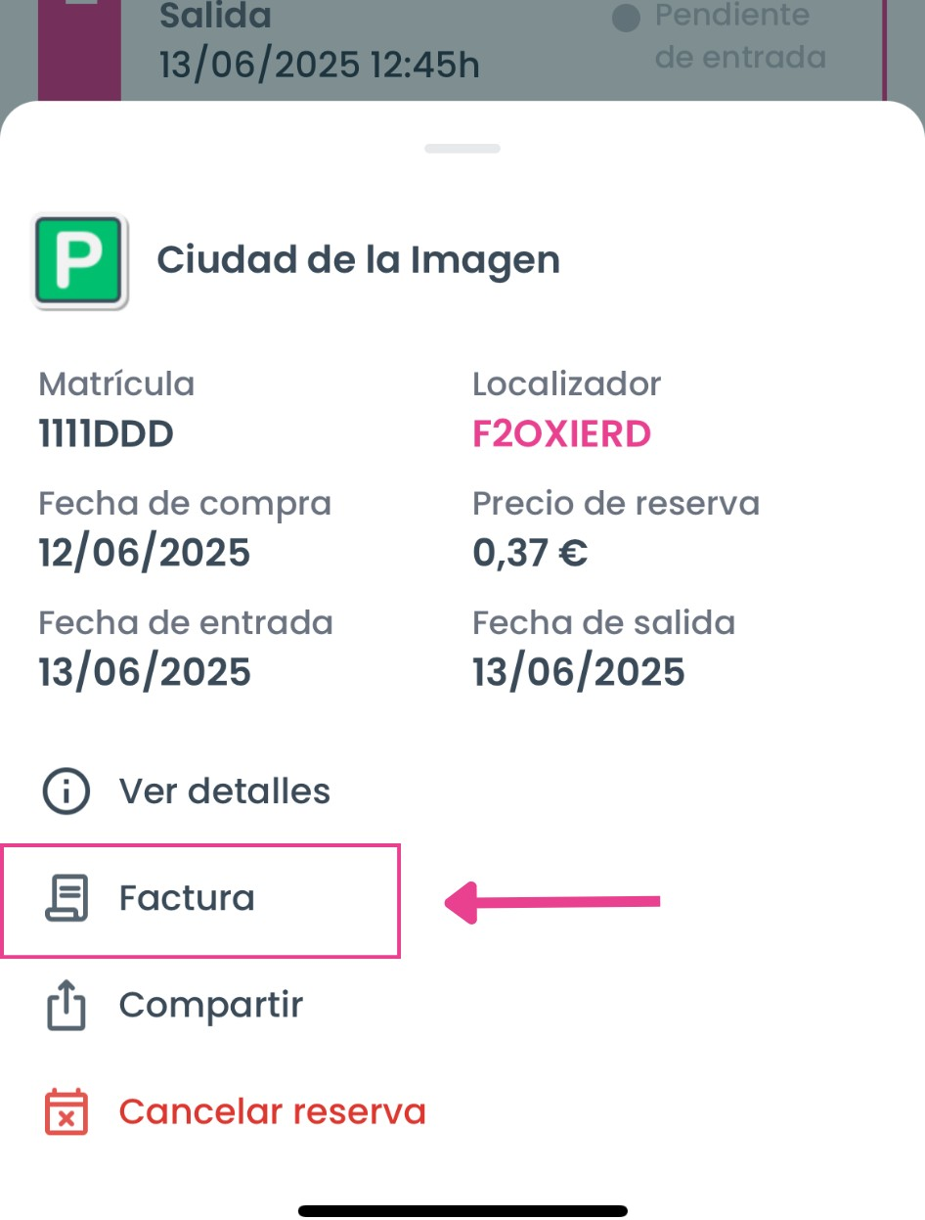Tap the Fecha de salida date value
The height and width of the screenshot is (1220, 925).
[x=579, y=672]
